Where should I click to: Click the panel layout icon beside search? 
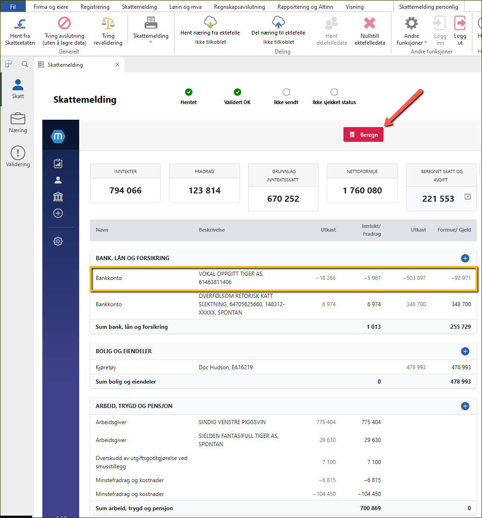tap(9, 64)
